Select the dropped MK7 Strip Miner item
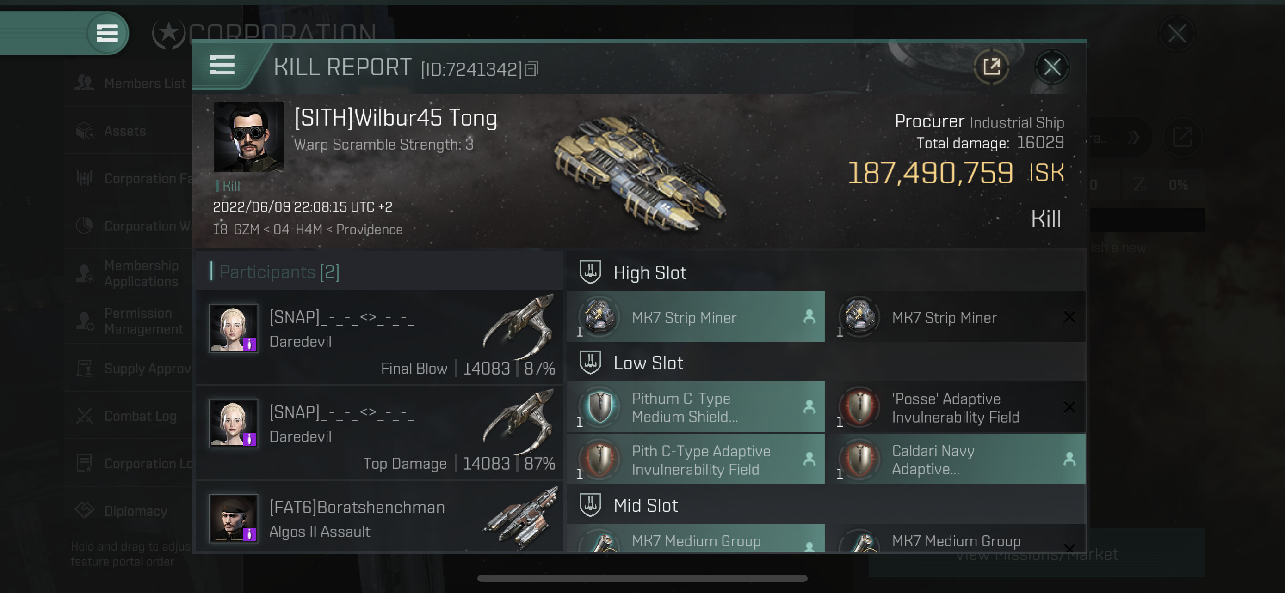 pyautogui.click(x=696, y=317)
